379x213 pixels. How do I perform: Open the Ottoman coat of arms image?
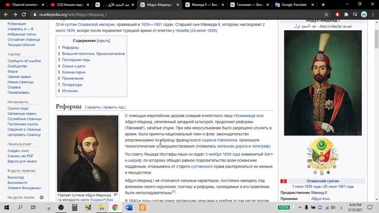pos(322,156)
